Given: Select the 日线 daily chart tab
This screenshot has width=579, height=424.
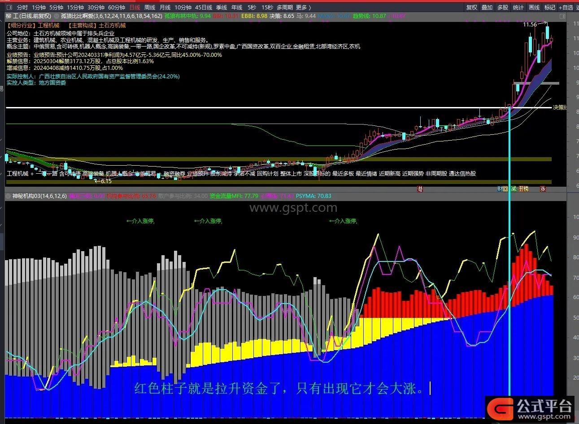Looking at the screenshot, I should coord(135,7).
